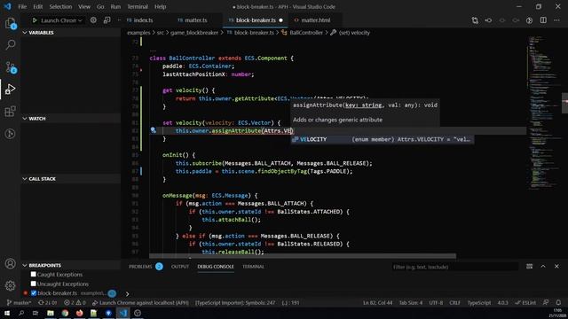Open launch.json via the debug gear icon
The height and width of the screenshot is (319, 568).
[93, 20]
